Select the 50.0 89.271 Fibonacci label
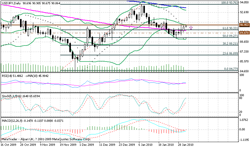 tap(230, 36)
